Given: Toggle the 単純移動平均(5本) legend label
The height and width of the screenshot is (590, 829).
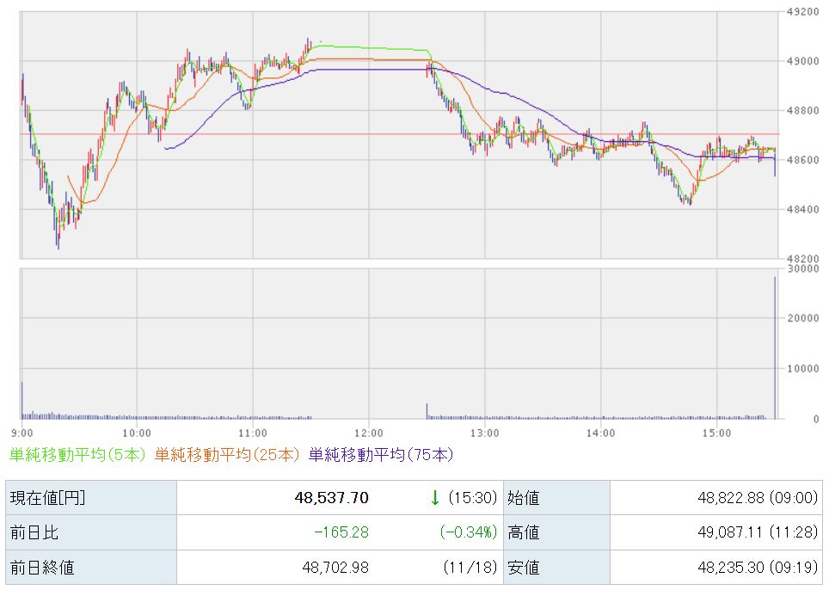Looking at the screenshot, I should coord(78,454).
